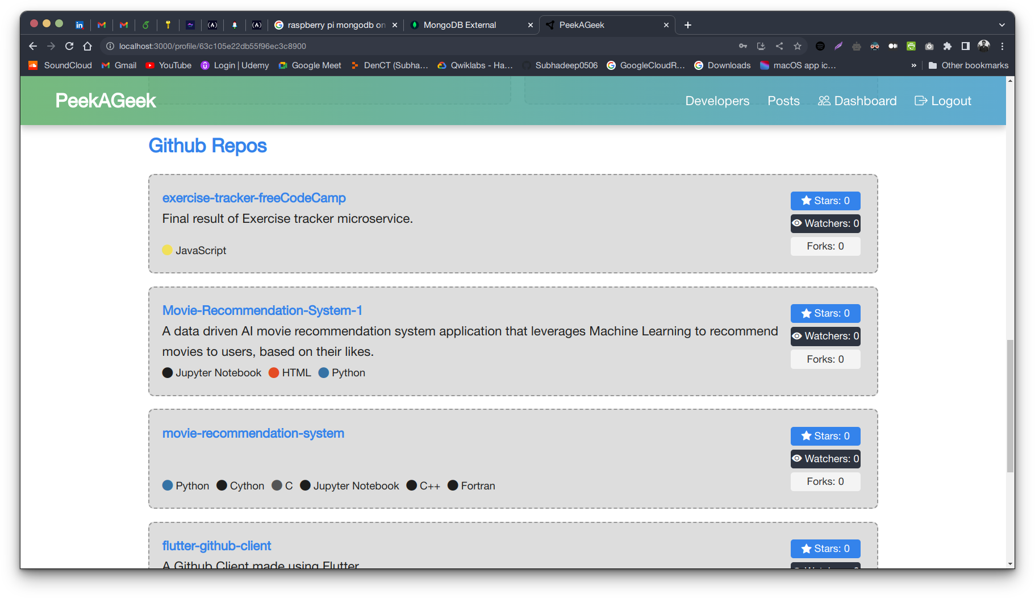Focus the address bar URL

212,46
